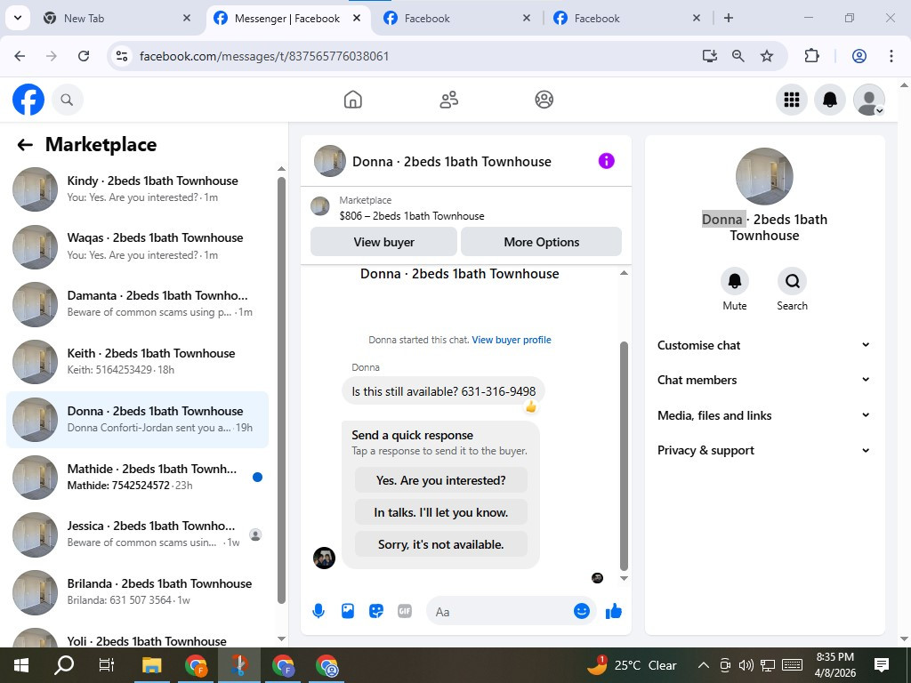Viewport: 911px width, 683px height.
Task: Open the Windows taskbar search
Action: pos(64,665)
